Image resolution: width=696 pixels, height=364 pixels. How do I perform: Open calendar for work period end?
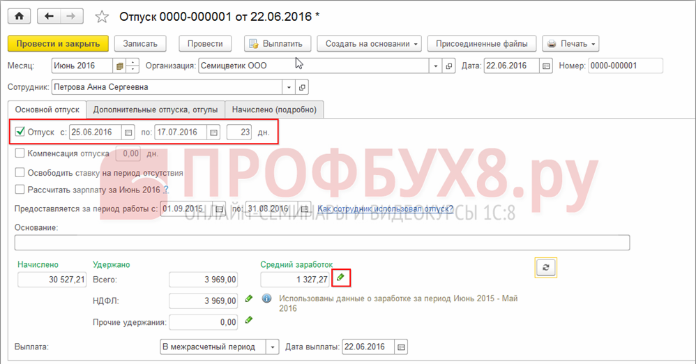click(x=305, y=208)
